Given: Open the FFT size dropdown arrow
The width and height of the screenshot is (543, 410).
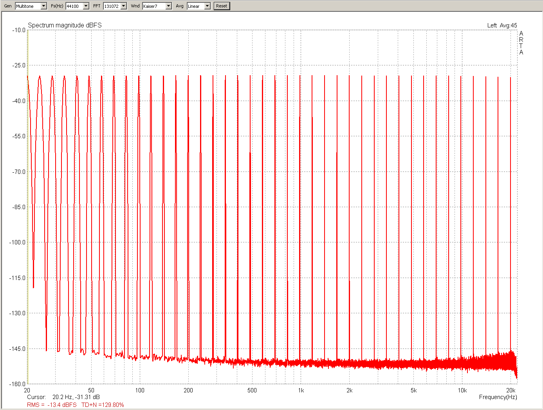Looking at the screenshot, I should tap(124, 6).
